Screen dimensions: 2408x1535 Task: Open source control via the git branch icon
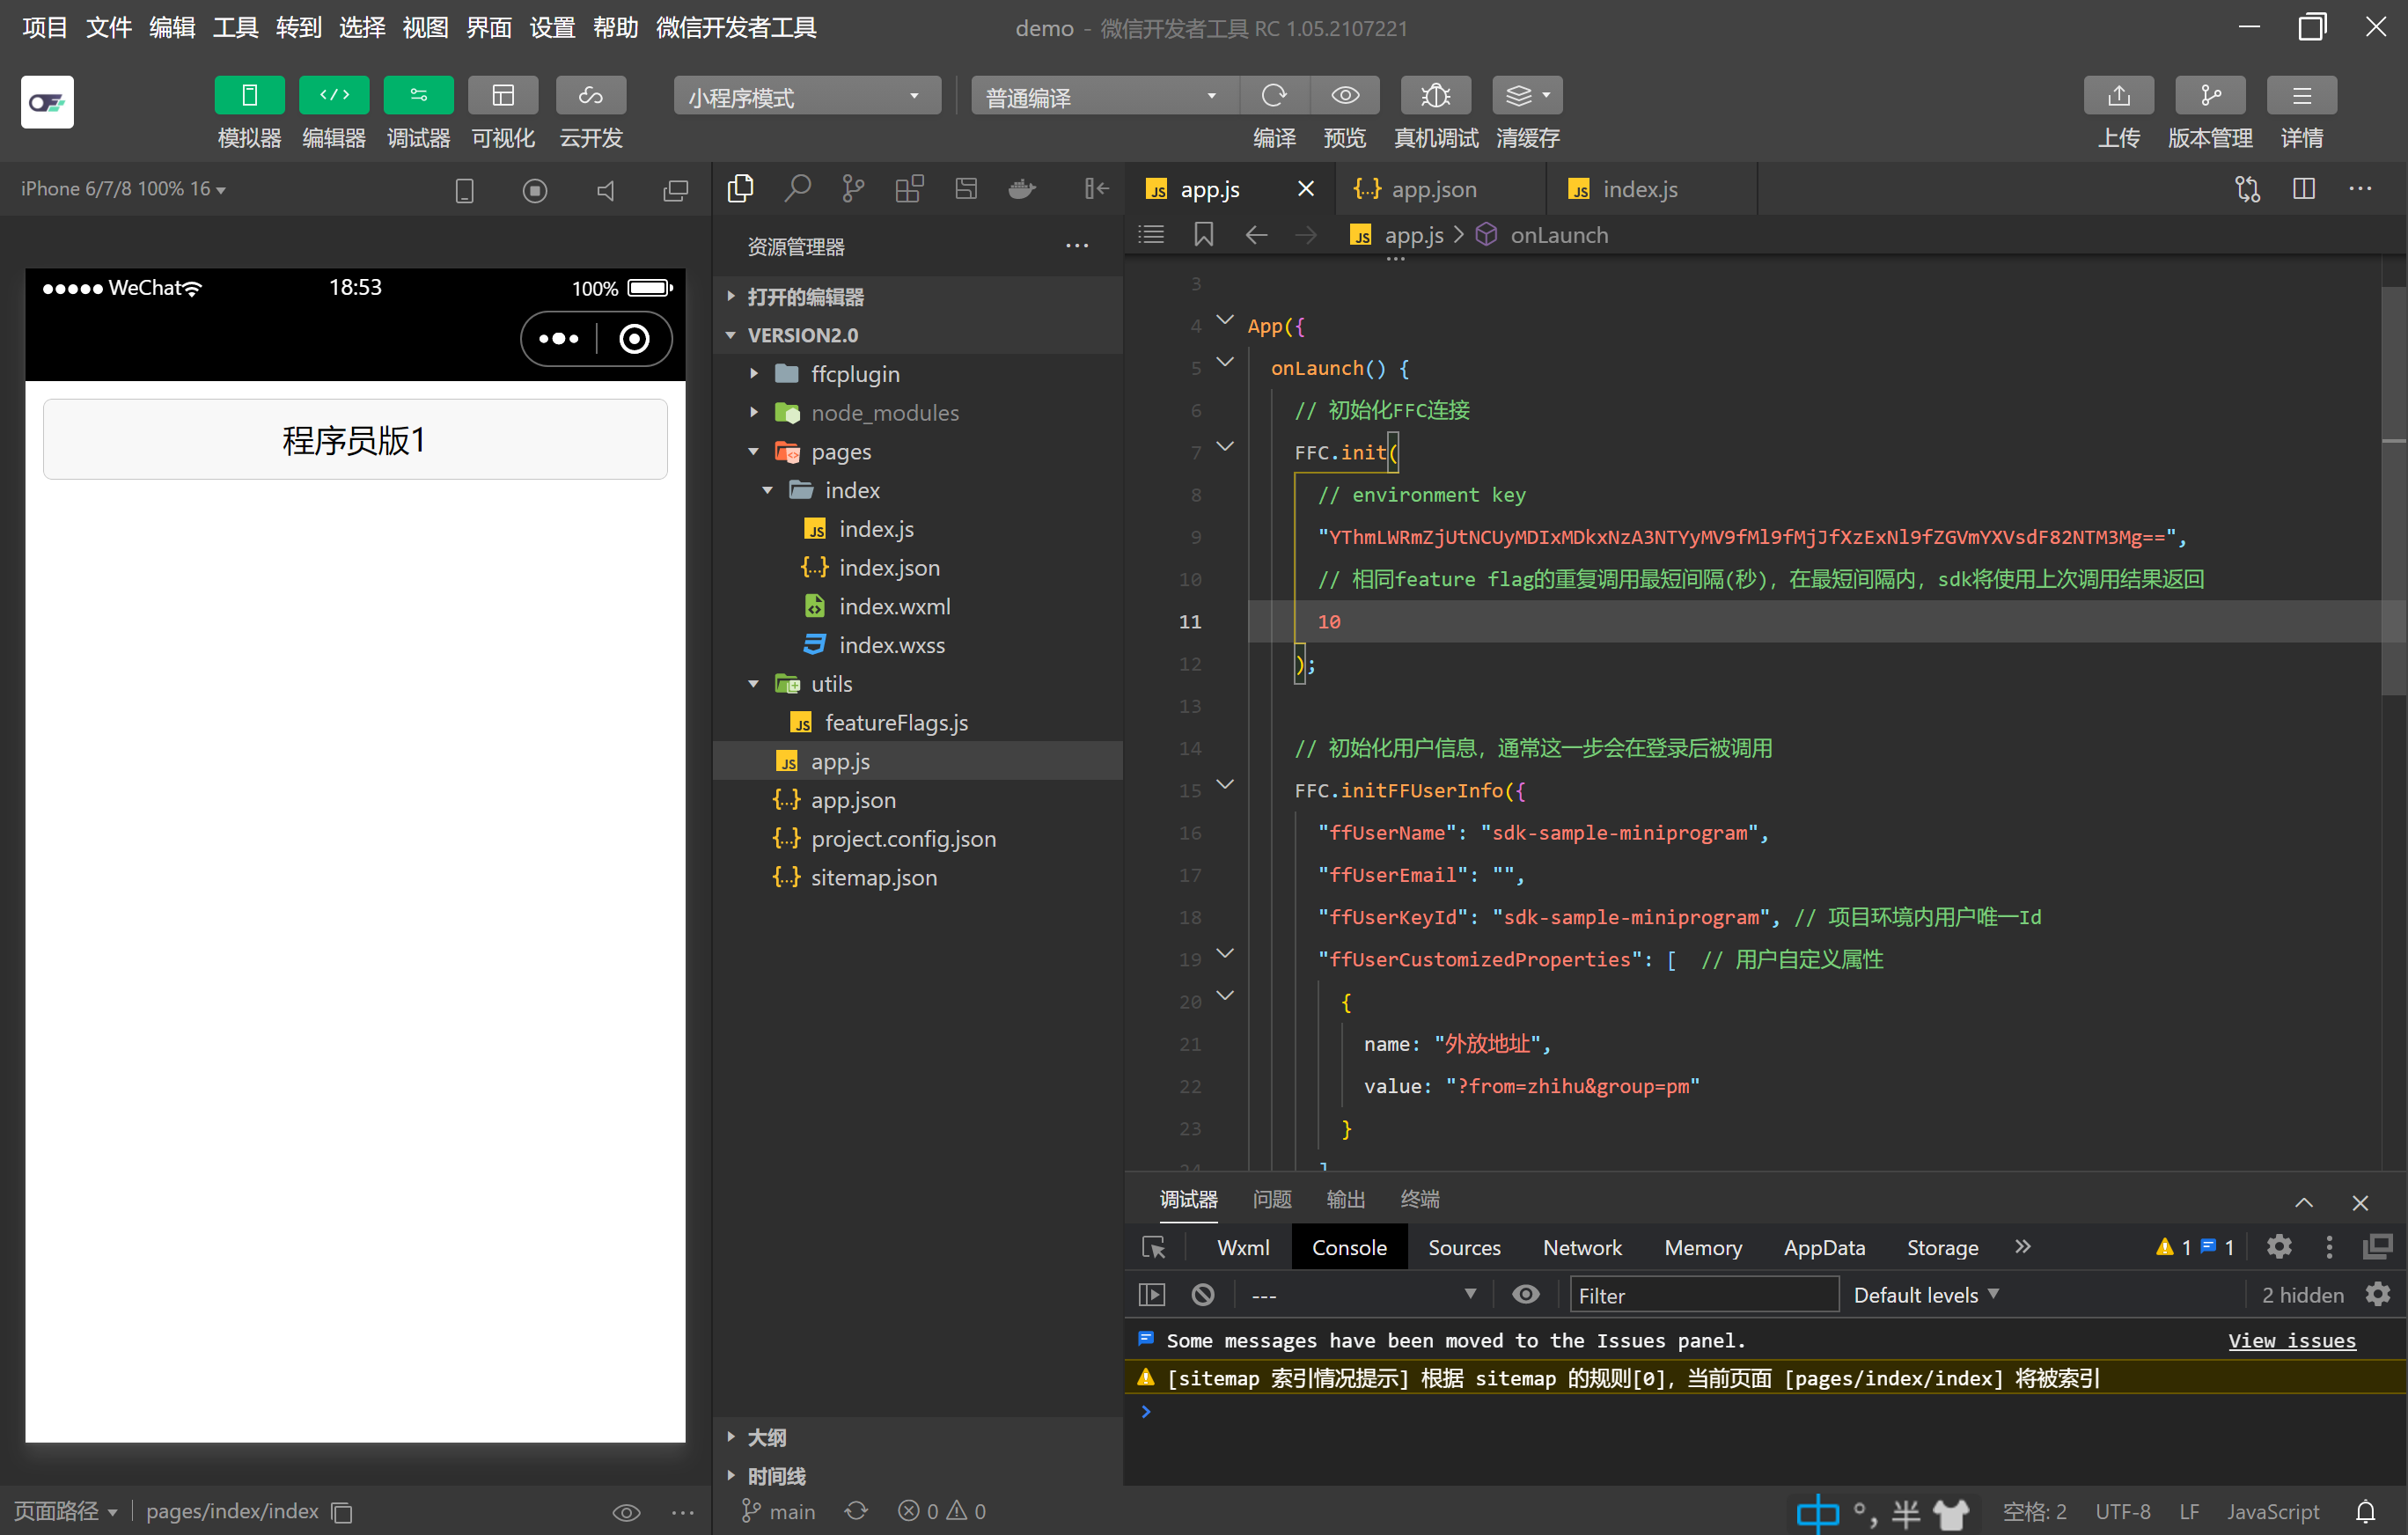tap(852, 188)
